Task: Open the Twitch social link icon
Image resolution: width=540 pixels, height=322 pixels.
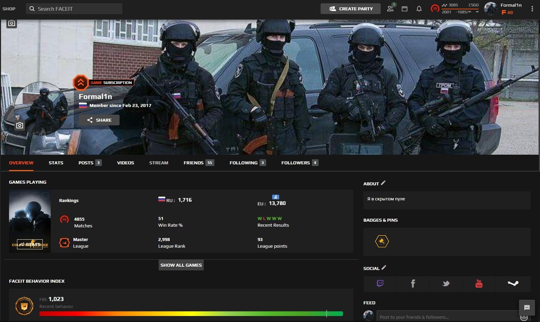Action: 380,284
